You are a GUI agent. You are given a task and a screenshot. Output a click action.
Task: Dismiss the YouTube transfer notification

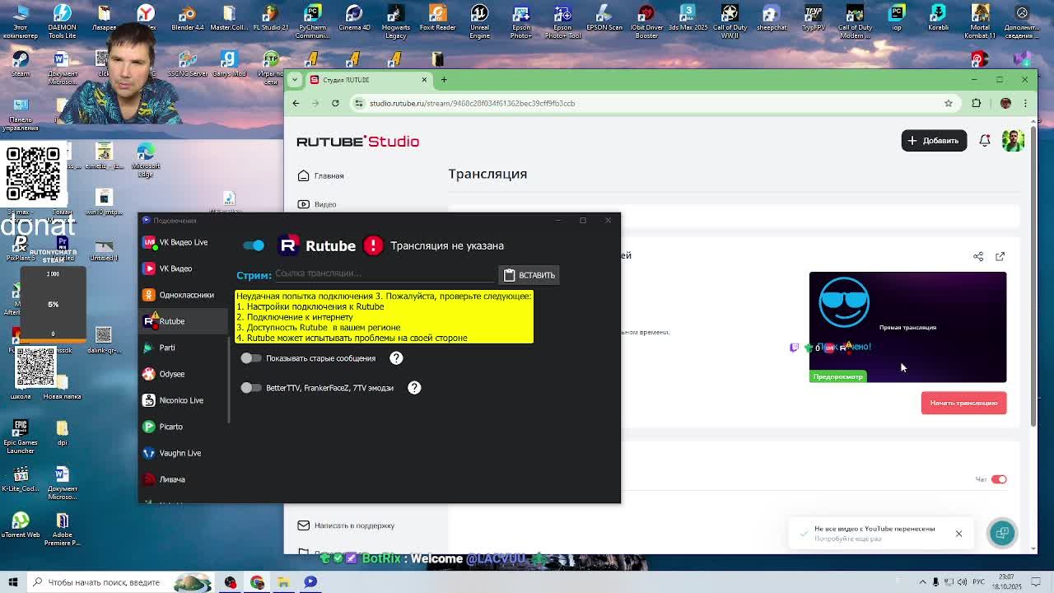coord(958,534)
